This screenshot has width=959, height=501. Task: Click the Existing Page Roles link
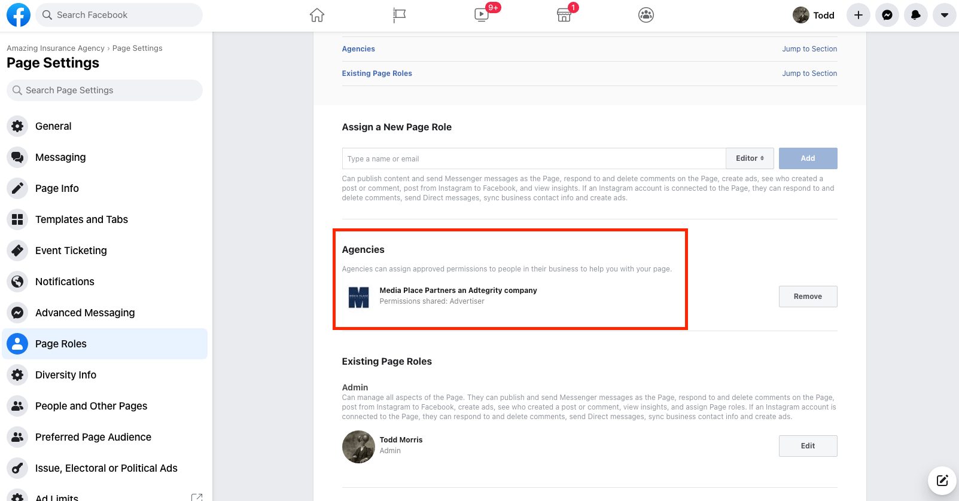pyautogui.click(x=377, y=74)
